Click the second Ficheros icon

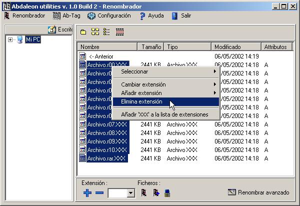pos(155,192)
